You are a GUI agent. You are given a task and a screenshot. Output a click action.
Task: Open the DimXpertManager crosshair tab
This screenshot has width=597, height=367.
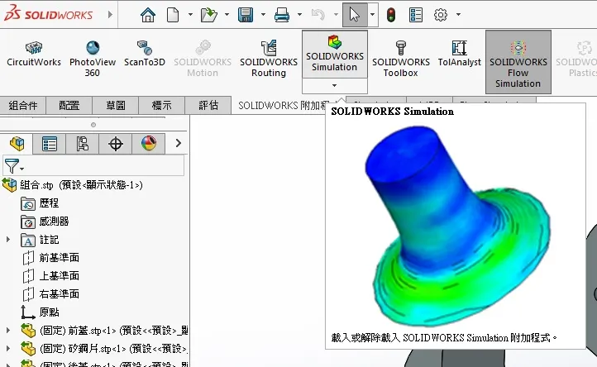pos(116,144)
